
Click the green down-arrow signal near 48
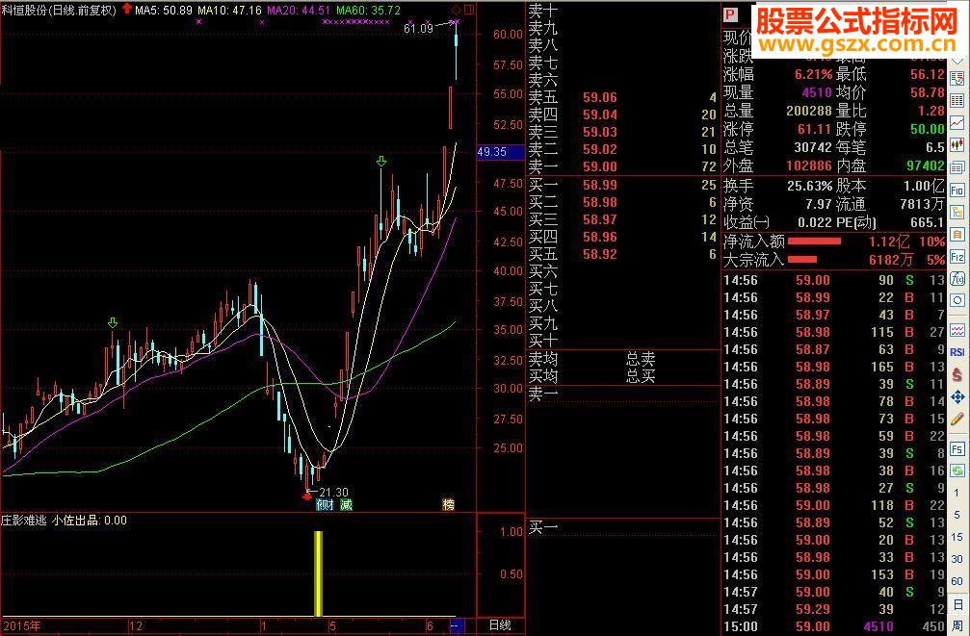click(381, 162)
